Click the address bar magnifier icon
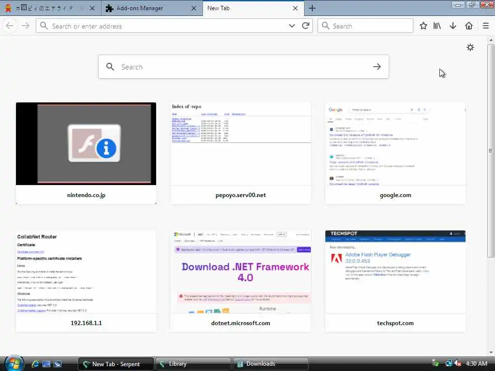The height and width of the screenshot is (371, 495). pyautogui.click(x=44, y=26)
